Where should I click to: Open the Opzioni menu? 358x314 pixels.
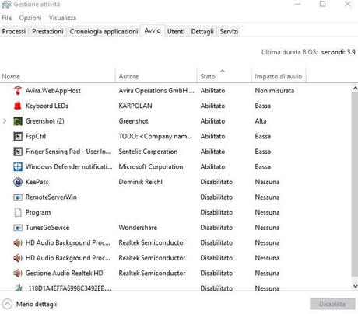pos(30,18)
